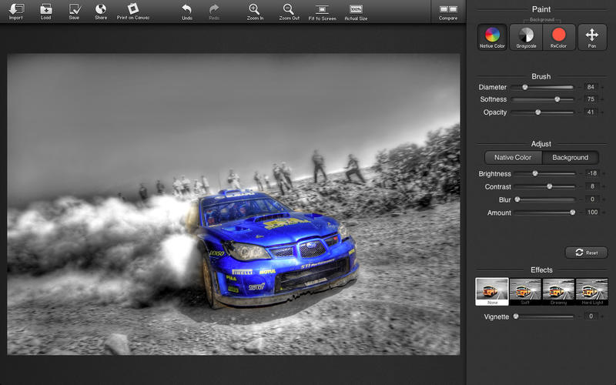The width and height of the screenshot is (616, 385).
Task: Switch Adjust to Native Color tab
Action: click(x=513, y=158)
